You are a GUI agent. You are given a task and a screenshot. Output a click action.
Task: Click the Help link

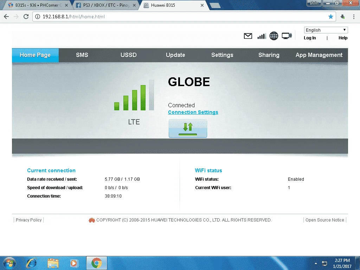pos(343,38)
